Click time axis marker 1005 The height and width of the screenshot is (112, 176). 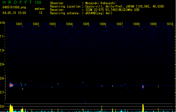click(86, 24)
